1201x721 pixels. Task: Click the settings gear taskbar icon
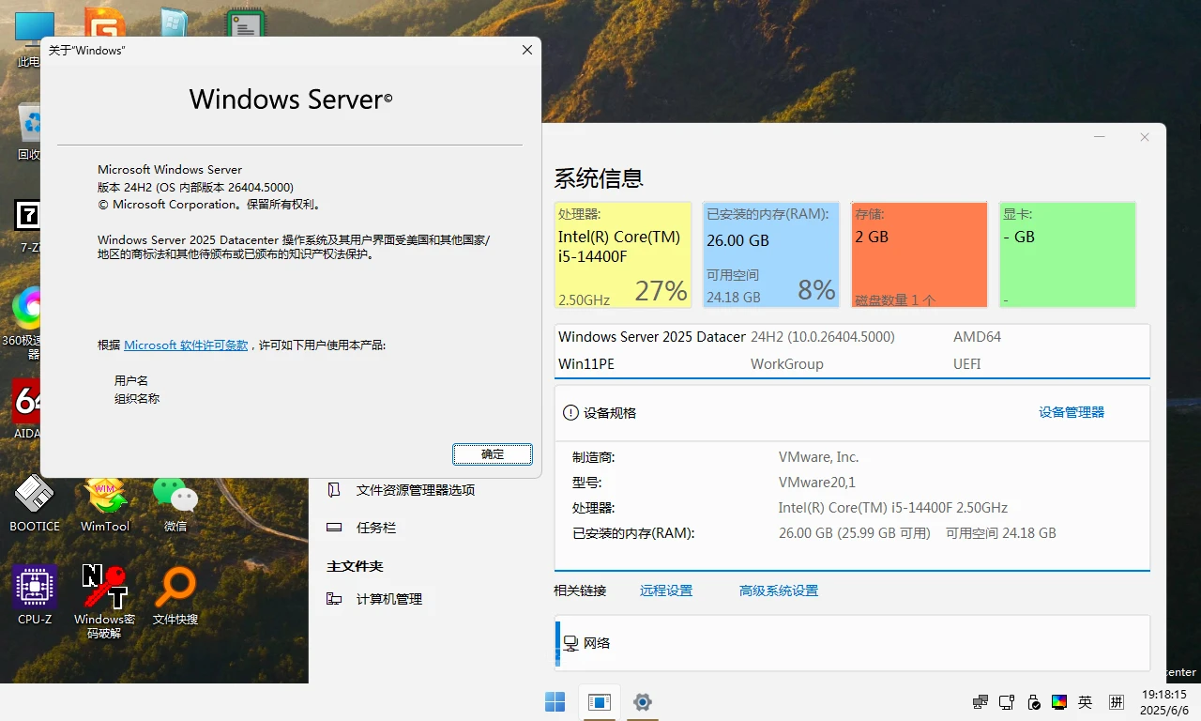point(643,701)
